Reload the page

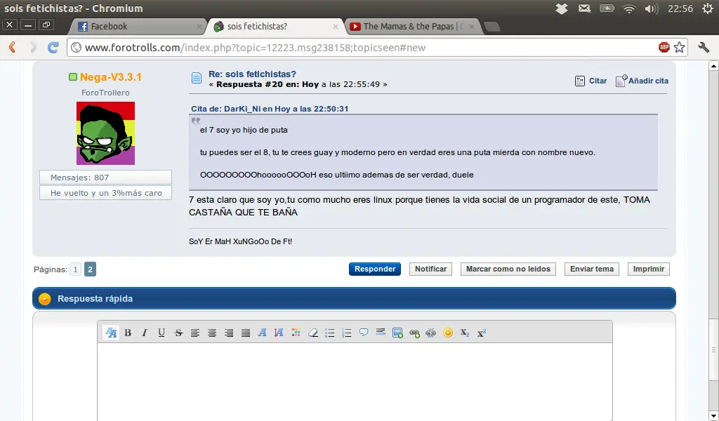coord(53,47)
